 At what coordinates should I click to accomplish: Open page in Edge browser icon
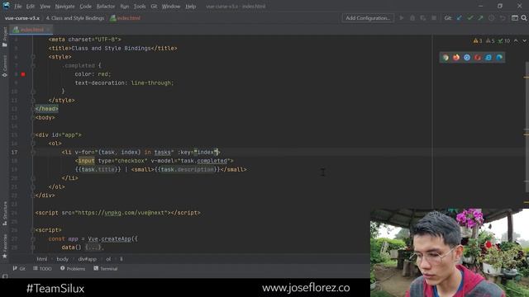[499, 57]
